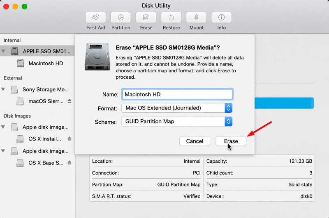Click the Erase button in the dialog

point(231,141)
